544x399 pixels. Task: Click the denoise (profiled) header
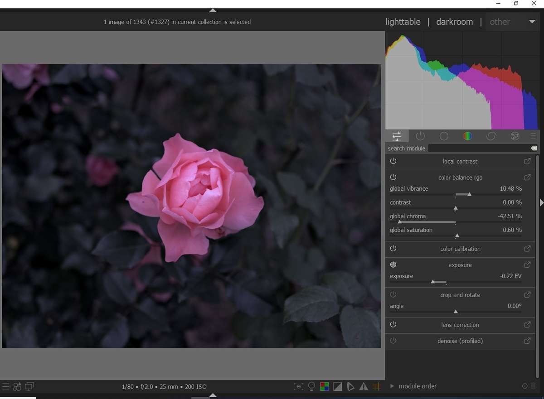(x=460, y=341)
